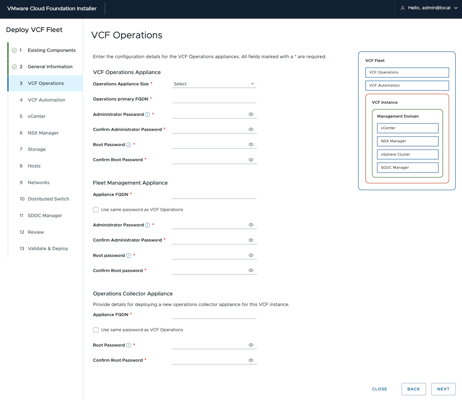Select step 3 VCF Operations
This screenshot has height=400, width=462.
[x=45, y=83]
